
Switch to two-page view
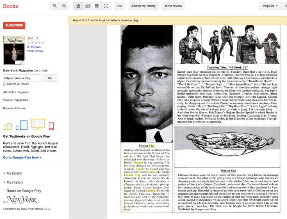(x=87, y=6)
